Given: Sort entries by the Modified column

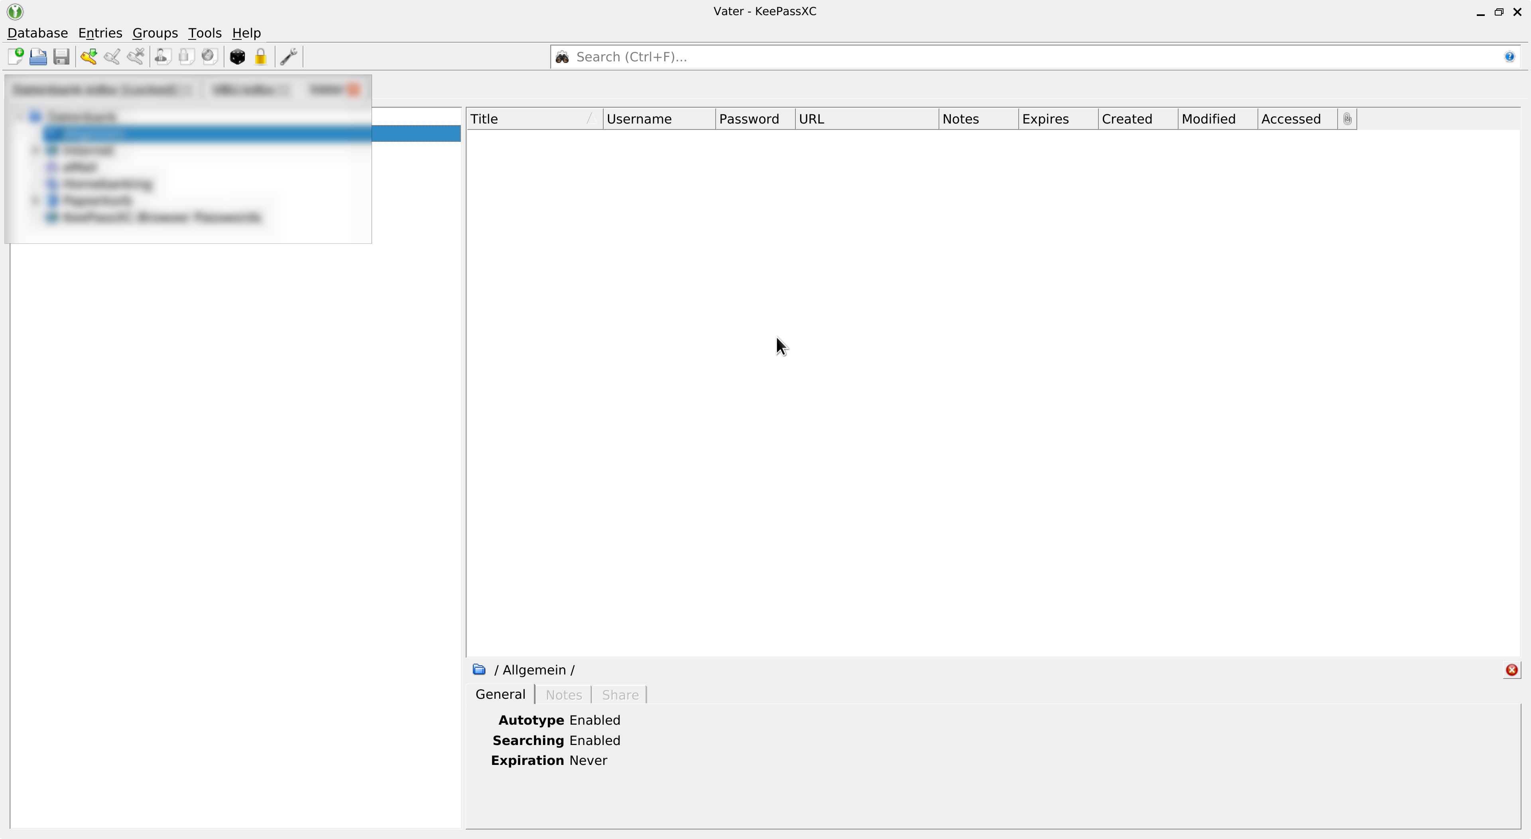Looking at the screenshot, I should (x=1218, y=119).
